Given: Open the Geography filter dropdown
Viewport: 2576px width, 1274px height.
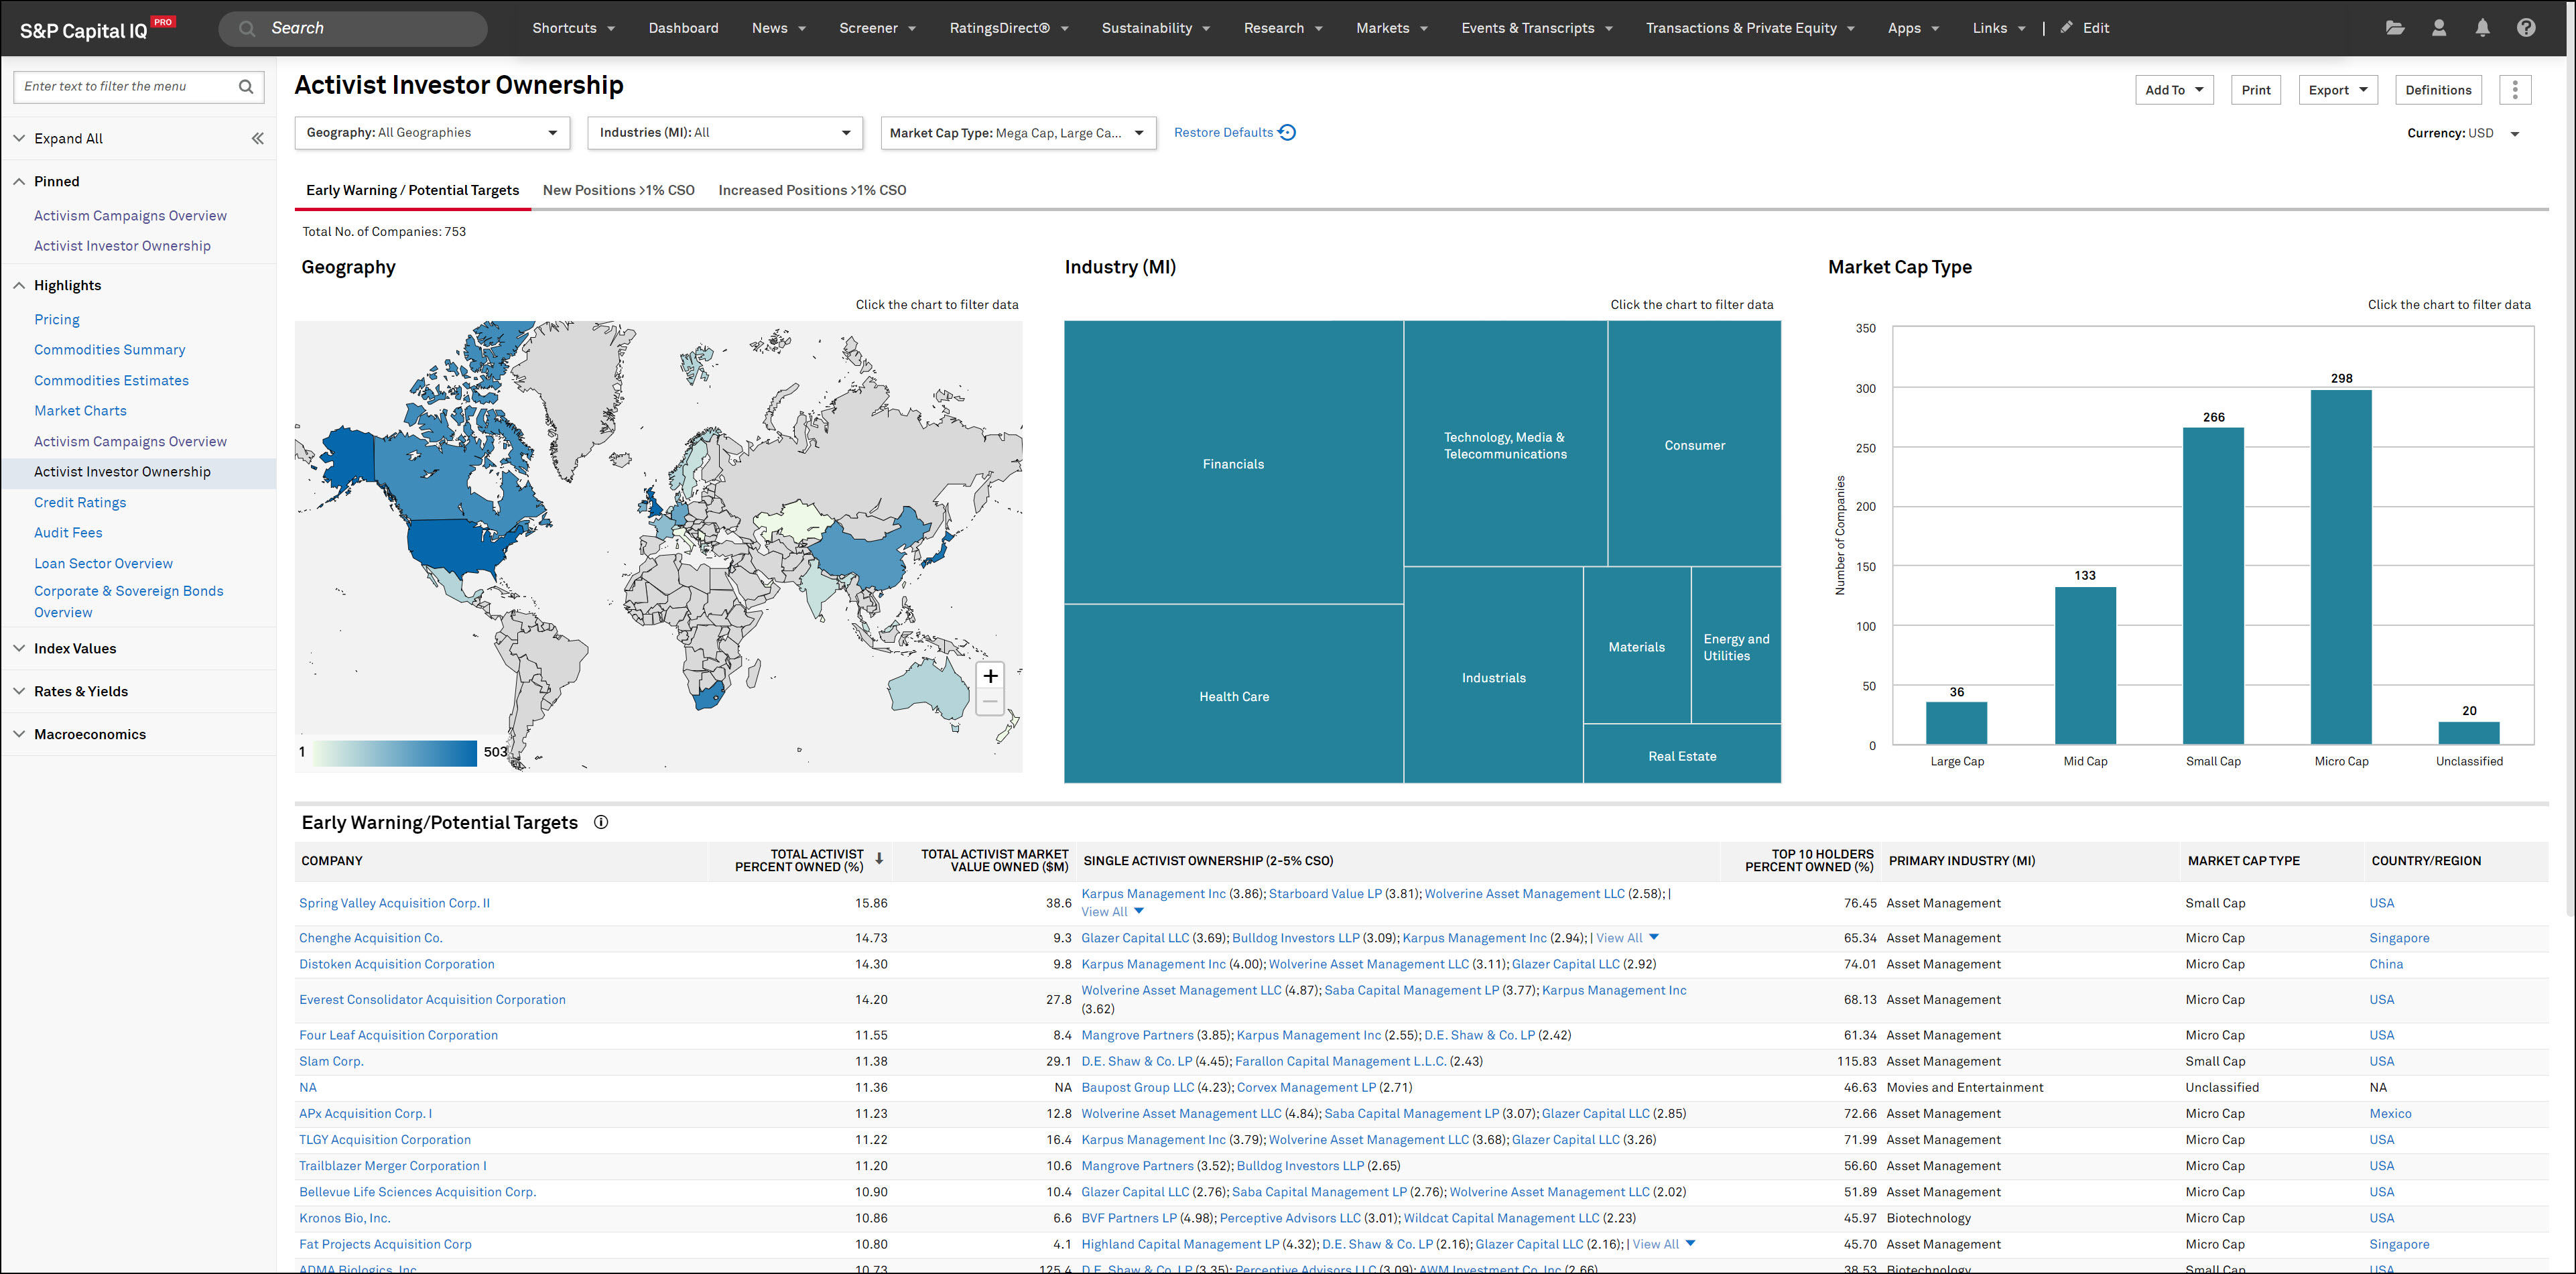Looking at the screenshot, I should 432,133.
